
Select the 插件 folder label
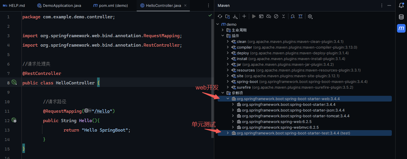click(235, 36)
